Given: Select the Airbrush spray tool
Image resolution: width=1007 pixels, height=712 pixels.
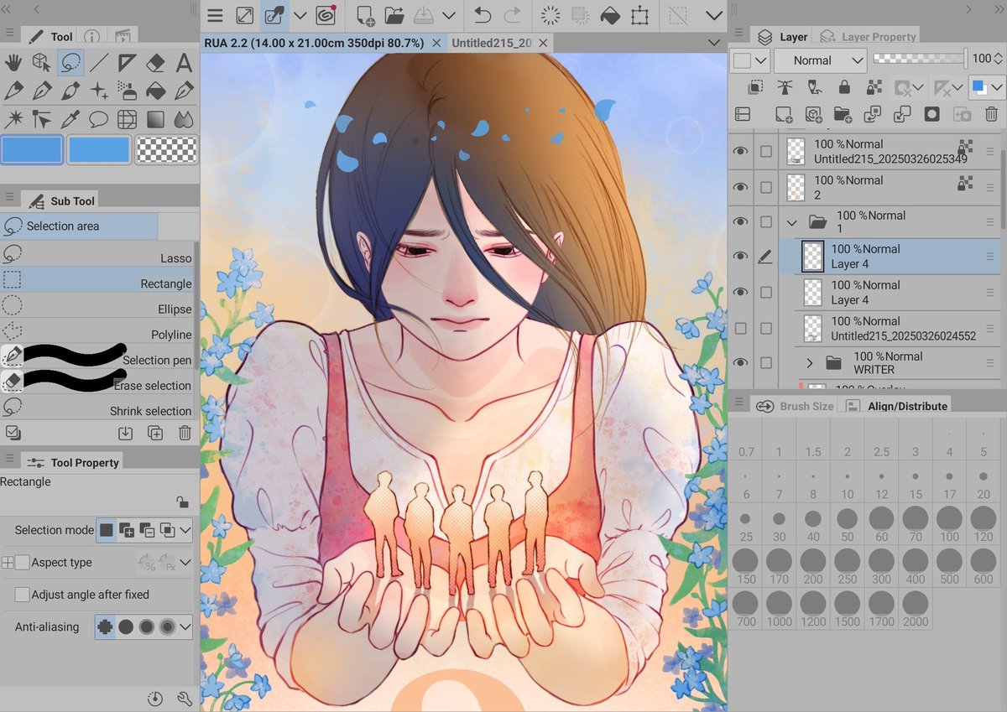Looking at the screenshot, I should pyautogui.click(x=127, y=91).
